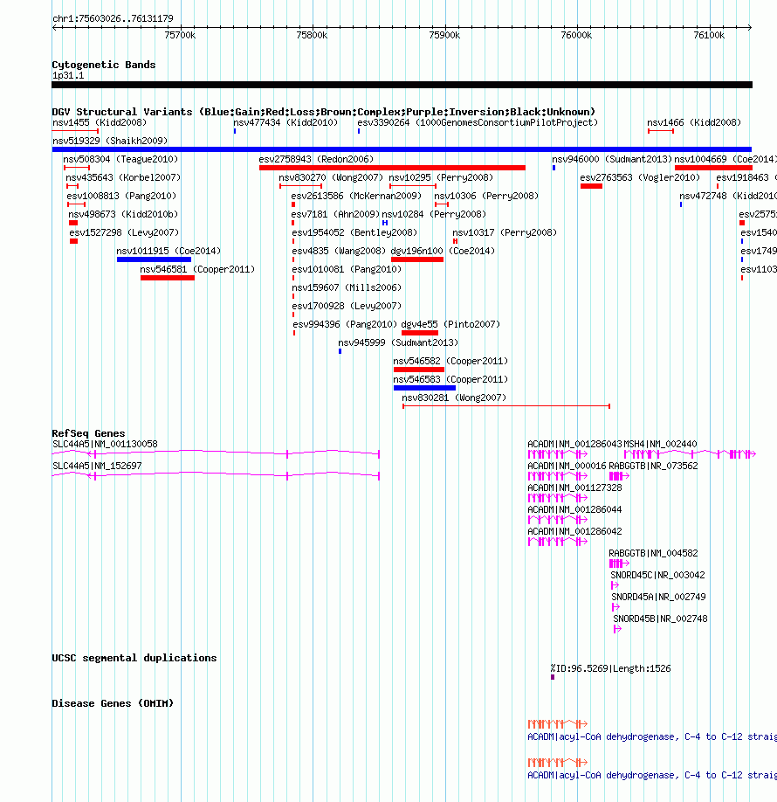Click RefSeq Genes track header

click(88, 433)
